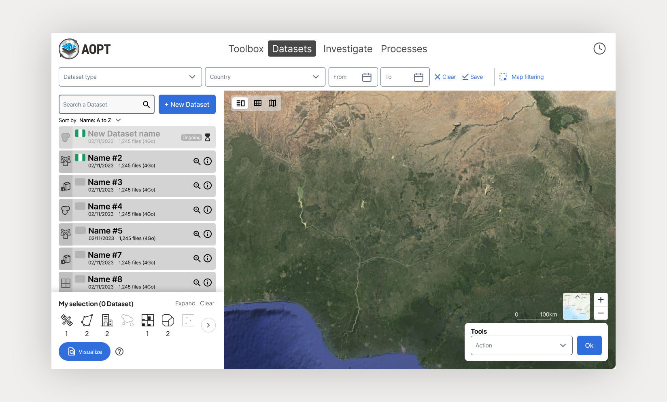The width and height of the screenshot is (667, 402).
Task: Select the satellite icon in My selection
Action: coord(67,320)
